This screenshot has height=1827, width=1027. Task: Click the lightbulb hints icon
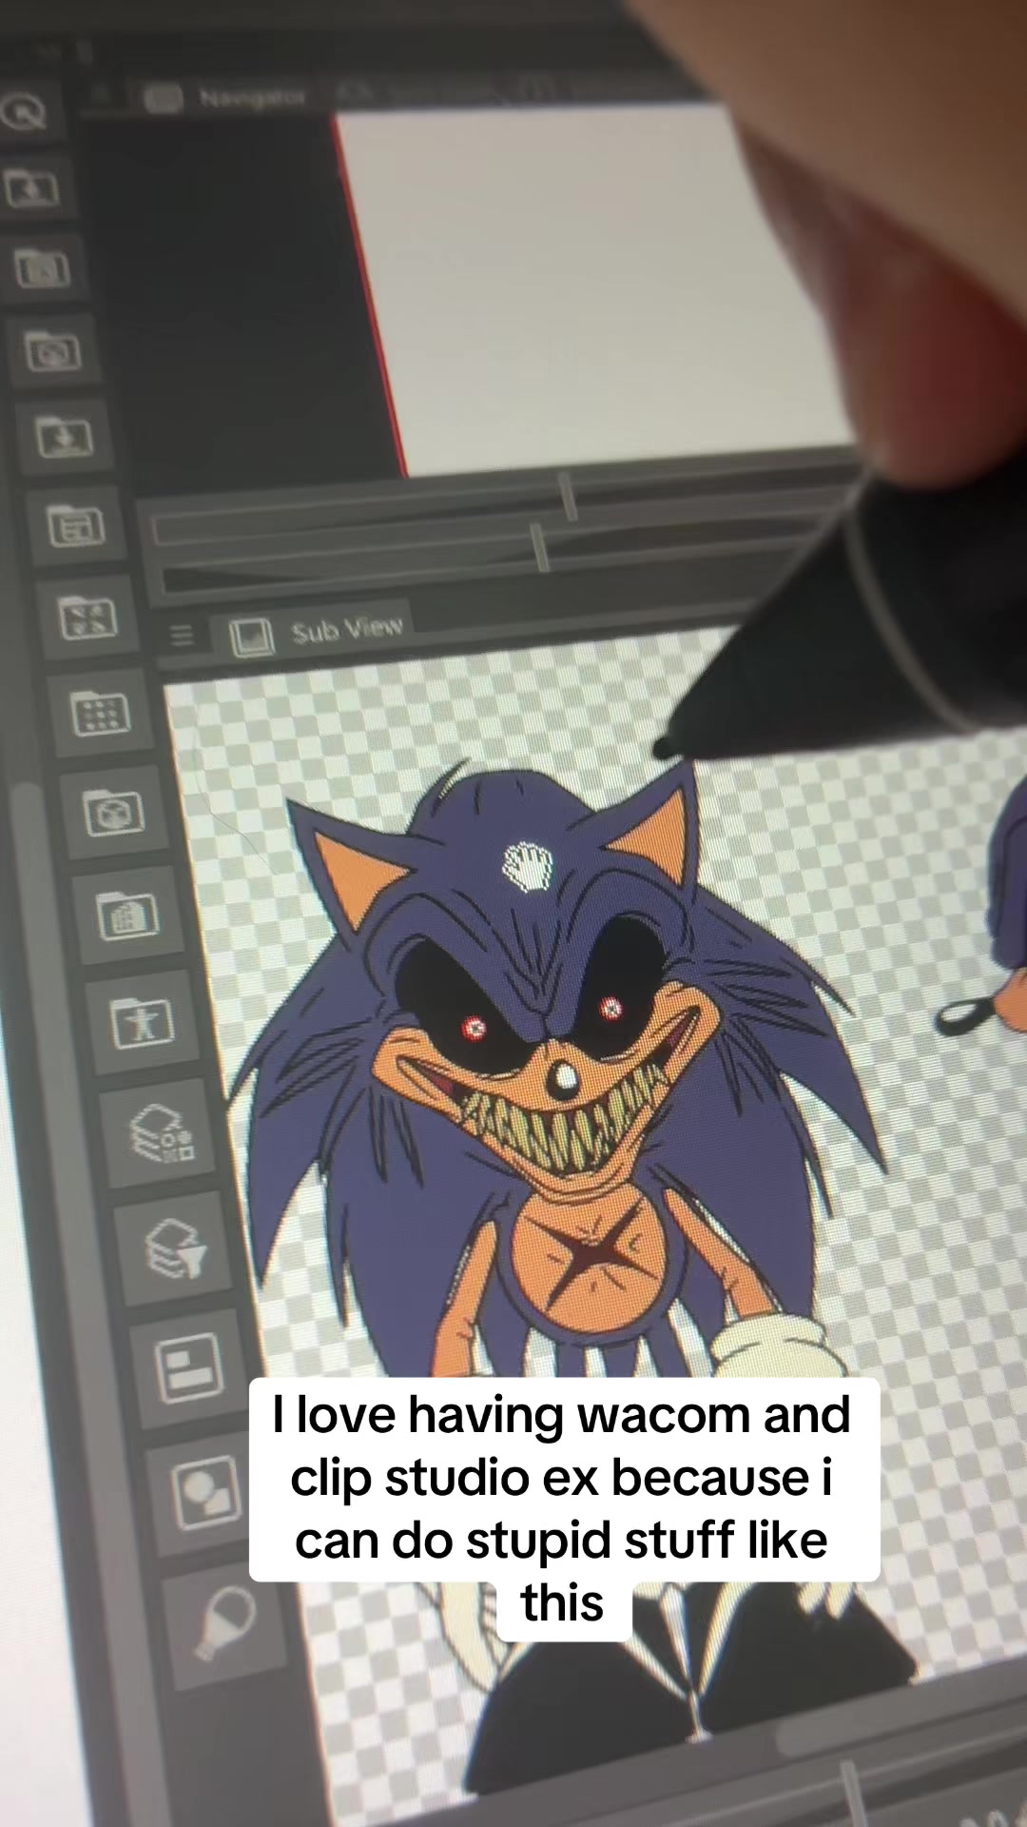[224, 1621]
